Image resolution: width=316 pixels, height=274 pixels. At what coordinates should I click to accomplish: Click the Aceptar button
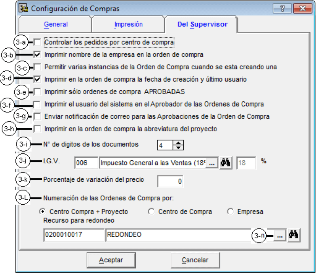(x=111, y=260)
